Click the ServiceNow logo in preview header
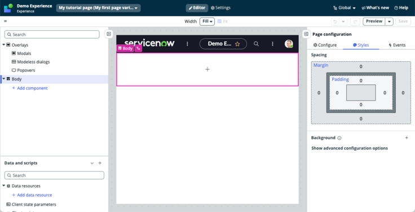 149,43
